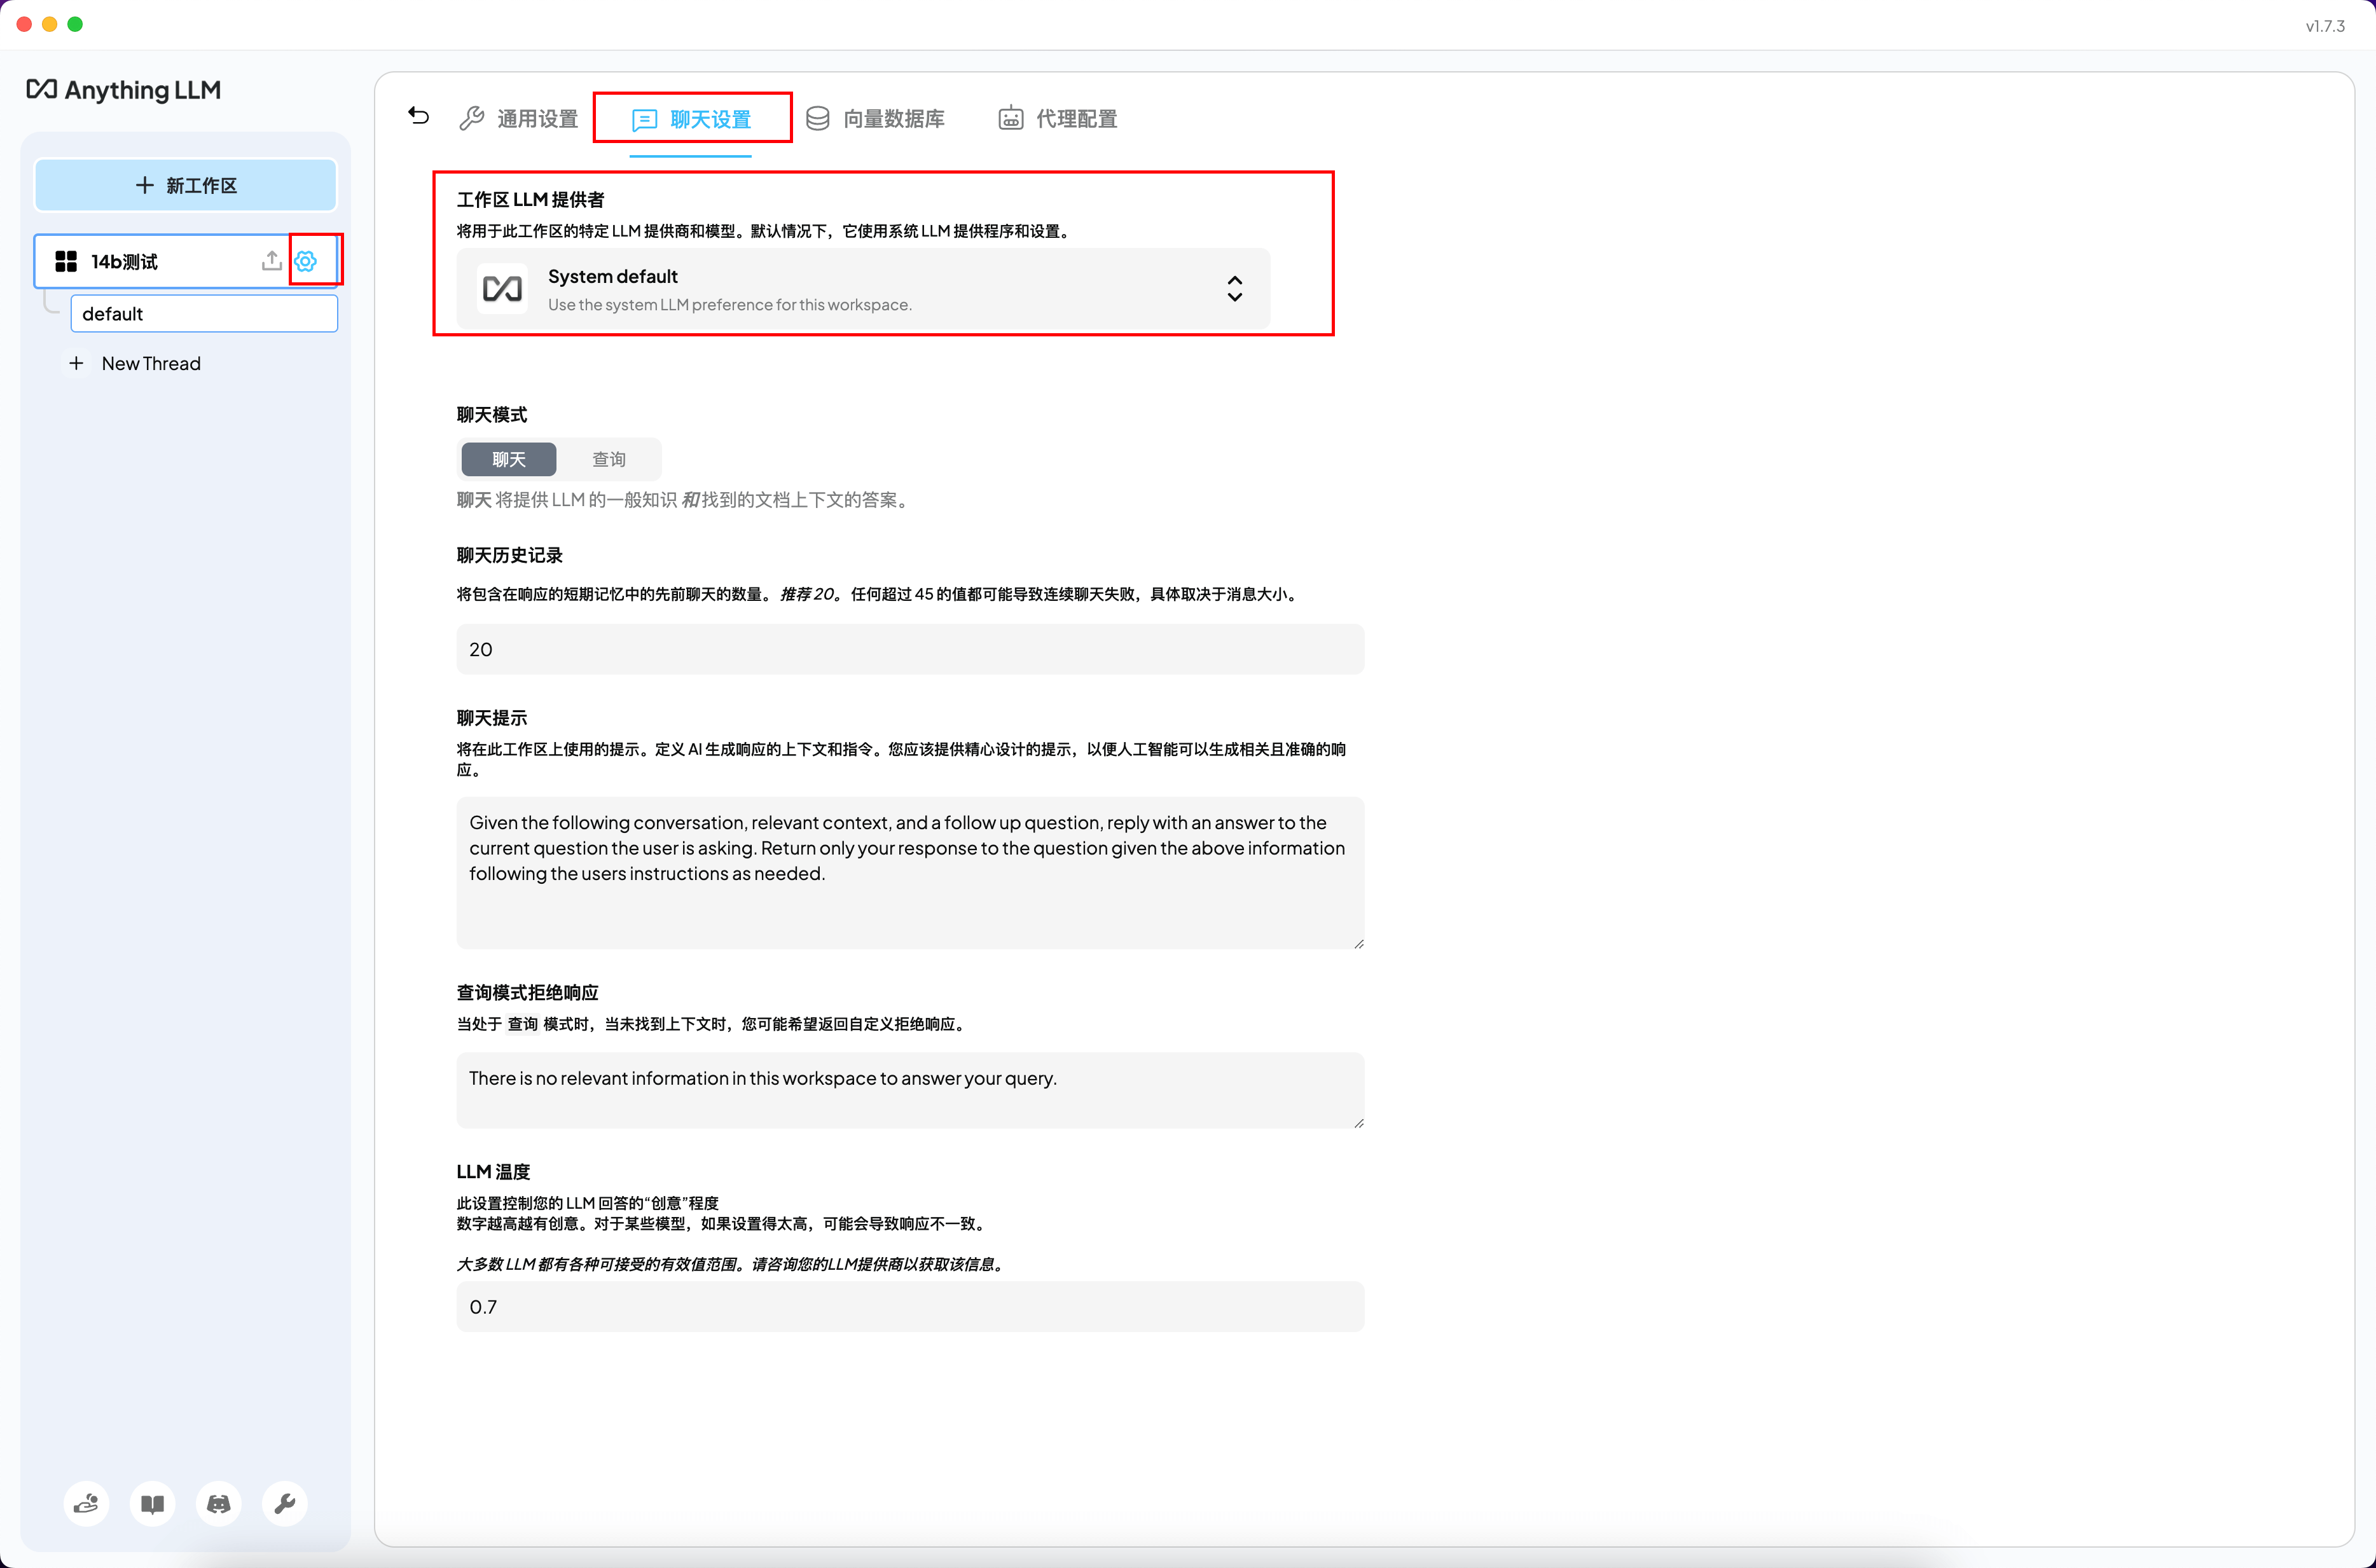Click the back arrow icon
The width and height of the screenshot is (2376, 1568).
419,117
